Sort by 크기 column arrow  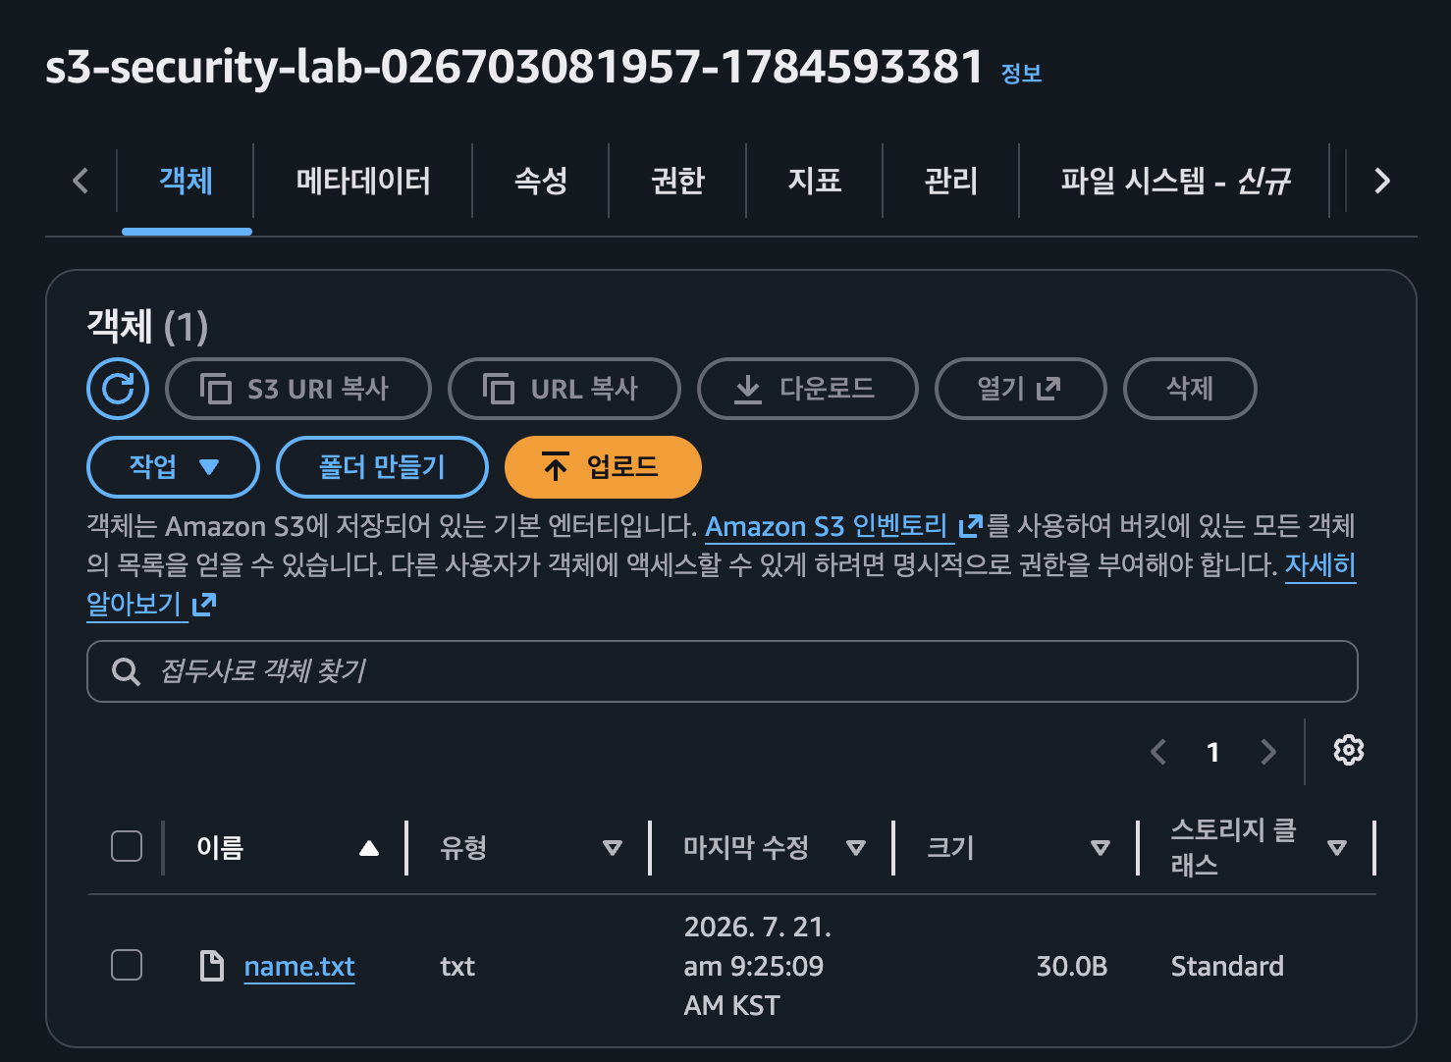click(x=1101, y=848)
